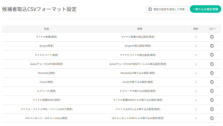Copy the ビズリーチ(規定) setting
The width and height of the screenshot is (223, 126).
(212, 91)
